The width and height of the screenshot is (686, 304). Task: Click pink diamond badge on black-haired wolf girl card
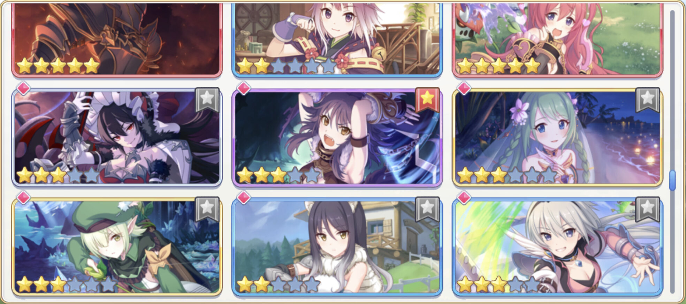click(244, 198)
